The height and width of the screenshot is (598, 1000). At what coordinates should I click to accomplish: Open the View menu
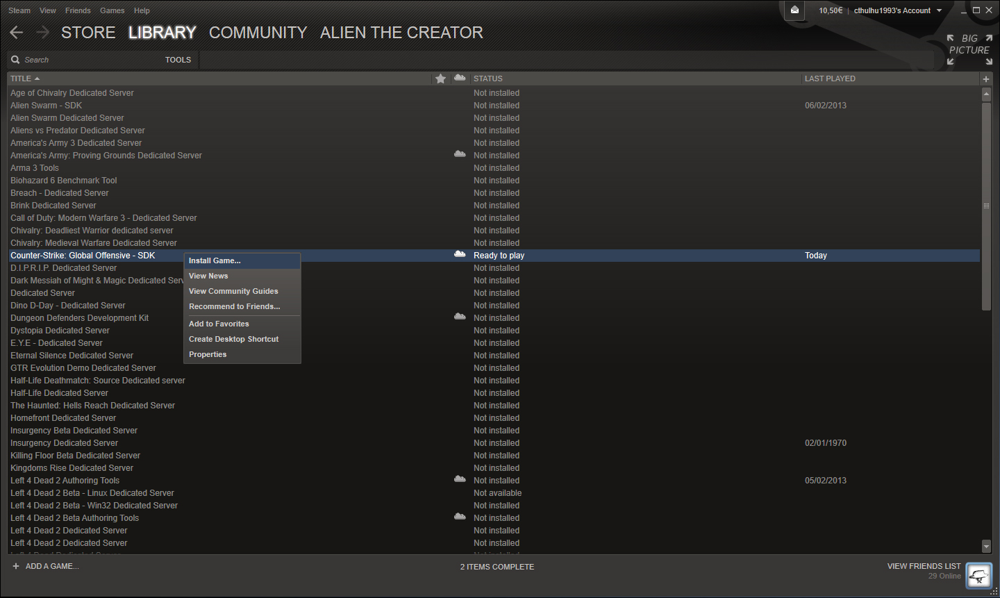point(48,10)
